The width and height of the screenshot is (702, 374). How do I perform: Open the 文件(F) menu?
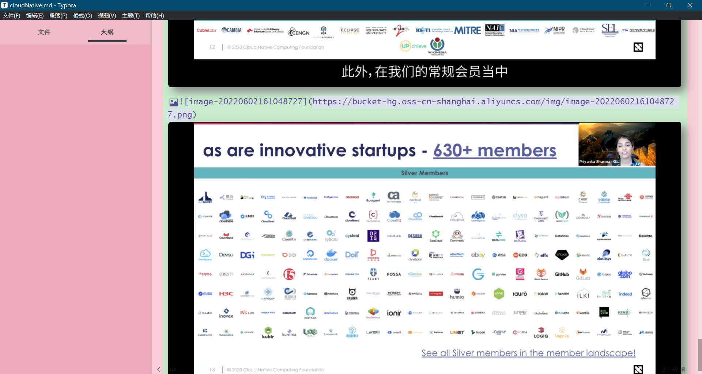tap(11, 15)
